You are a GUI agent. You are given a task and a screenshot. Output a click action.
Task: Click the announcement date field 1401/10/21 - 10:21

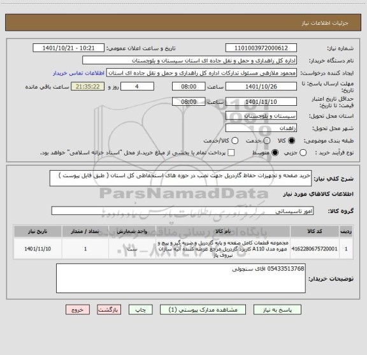[68, 48]
